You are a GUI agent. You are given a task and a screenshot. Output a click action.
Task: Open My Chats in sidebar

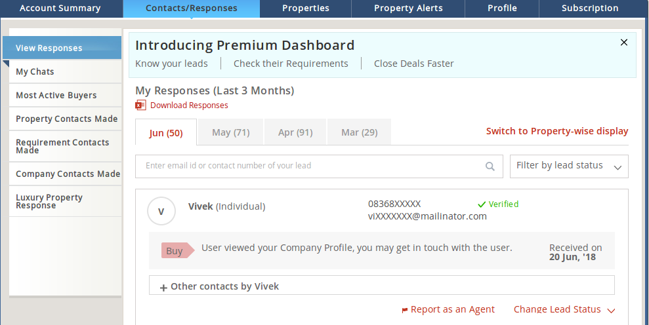click(35, 72)
